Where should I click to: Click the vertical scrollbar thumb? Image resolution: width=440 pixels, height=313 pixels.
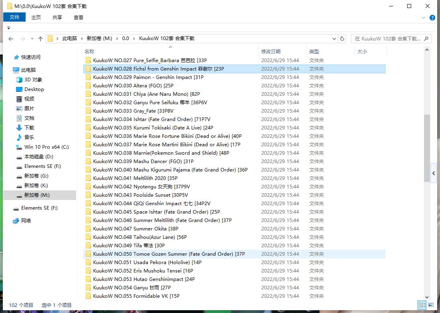[x=427, y=148]
